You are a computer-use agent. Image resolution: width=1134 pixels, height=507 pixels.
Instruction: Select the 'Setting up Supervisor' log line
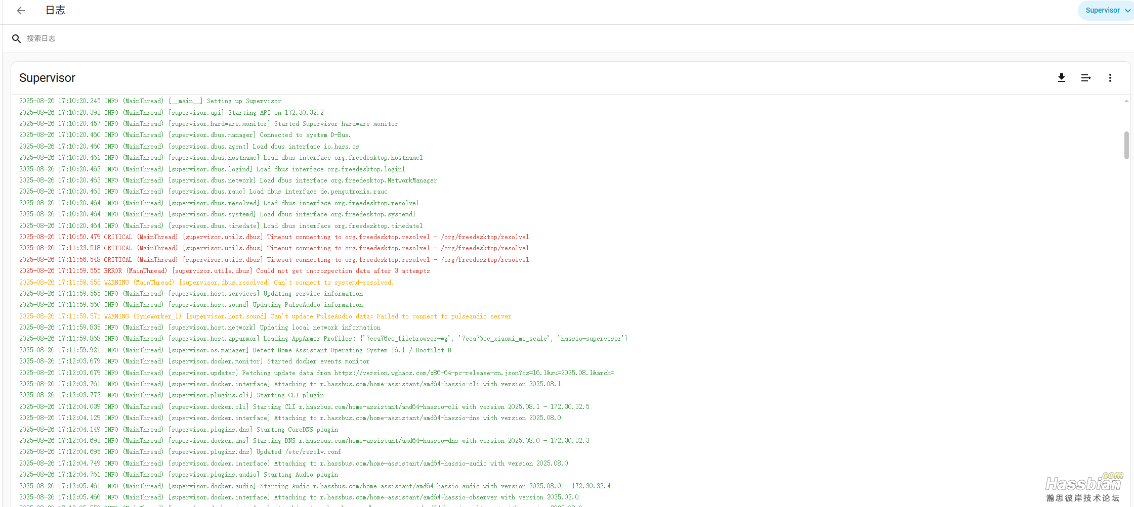click(150, 101)
